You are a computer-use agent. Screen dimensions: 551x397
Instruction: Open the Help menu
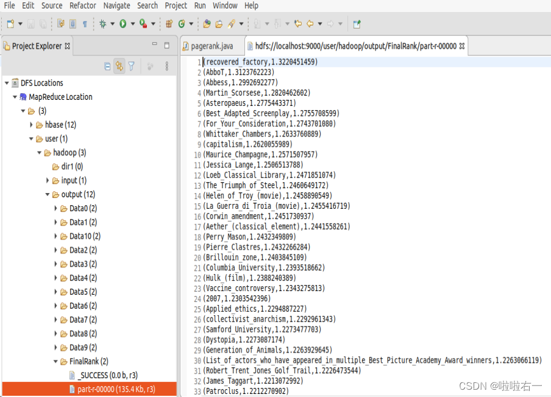(251, 5)
